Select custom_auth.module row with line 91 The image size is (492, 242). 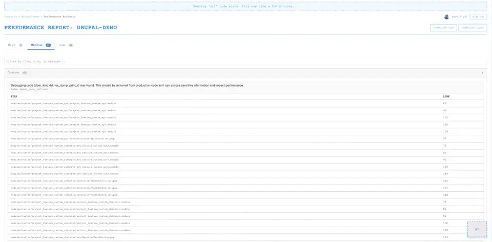(x=245, y=160)
